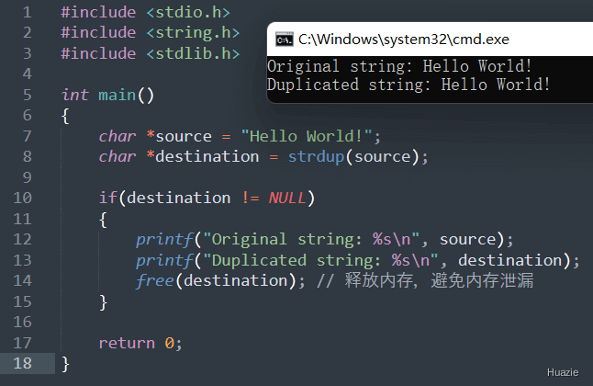Screen dimensions: 593x386
Task: Click the free function call
Action: pos(155,281)
